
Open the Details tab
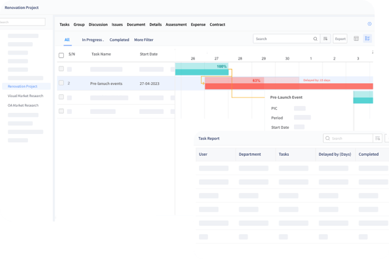(x=156, y=24)
